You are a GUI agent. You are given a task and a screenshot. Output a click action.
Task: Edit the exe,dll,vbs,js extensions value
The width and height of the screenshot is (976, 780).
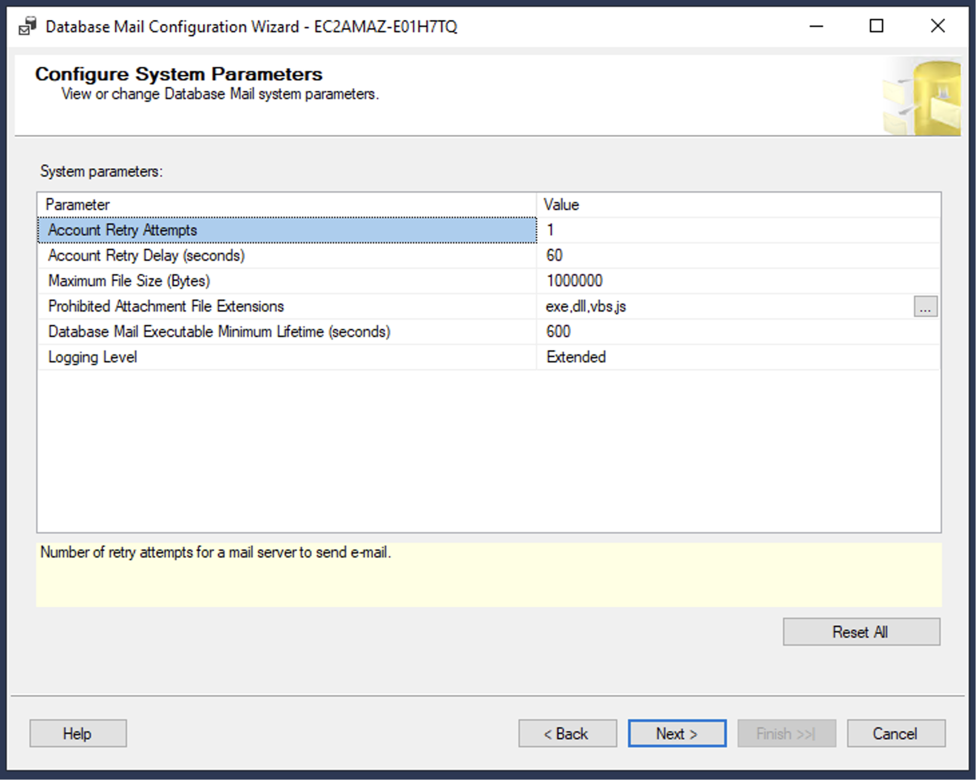pyautogui.click(x=725, y=306)
